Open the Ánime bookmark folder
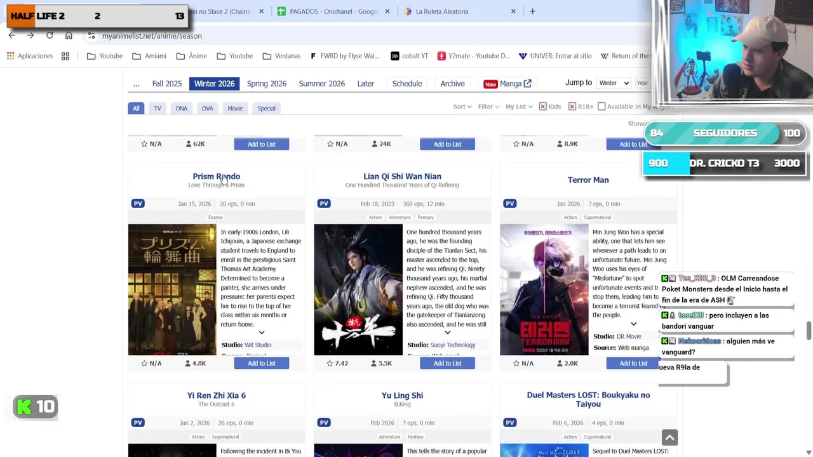Screen dimensions: 813x457 click(x=192, y=56)
